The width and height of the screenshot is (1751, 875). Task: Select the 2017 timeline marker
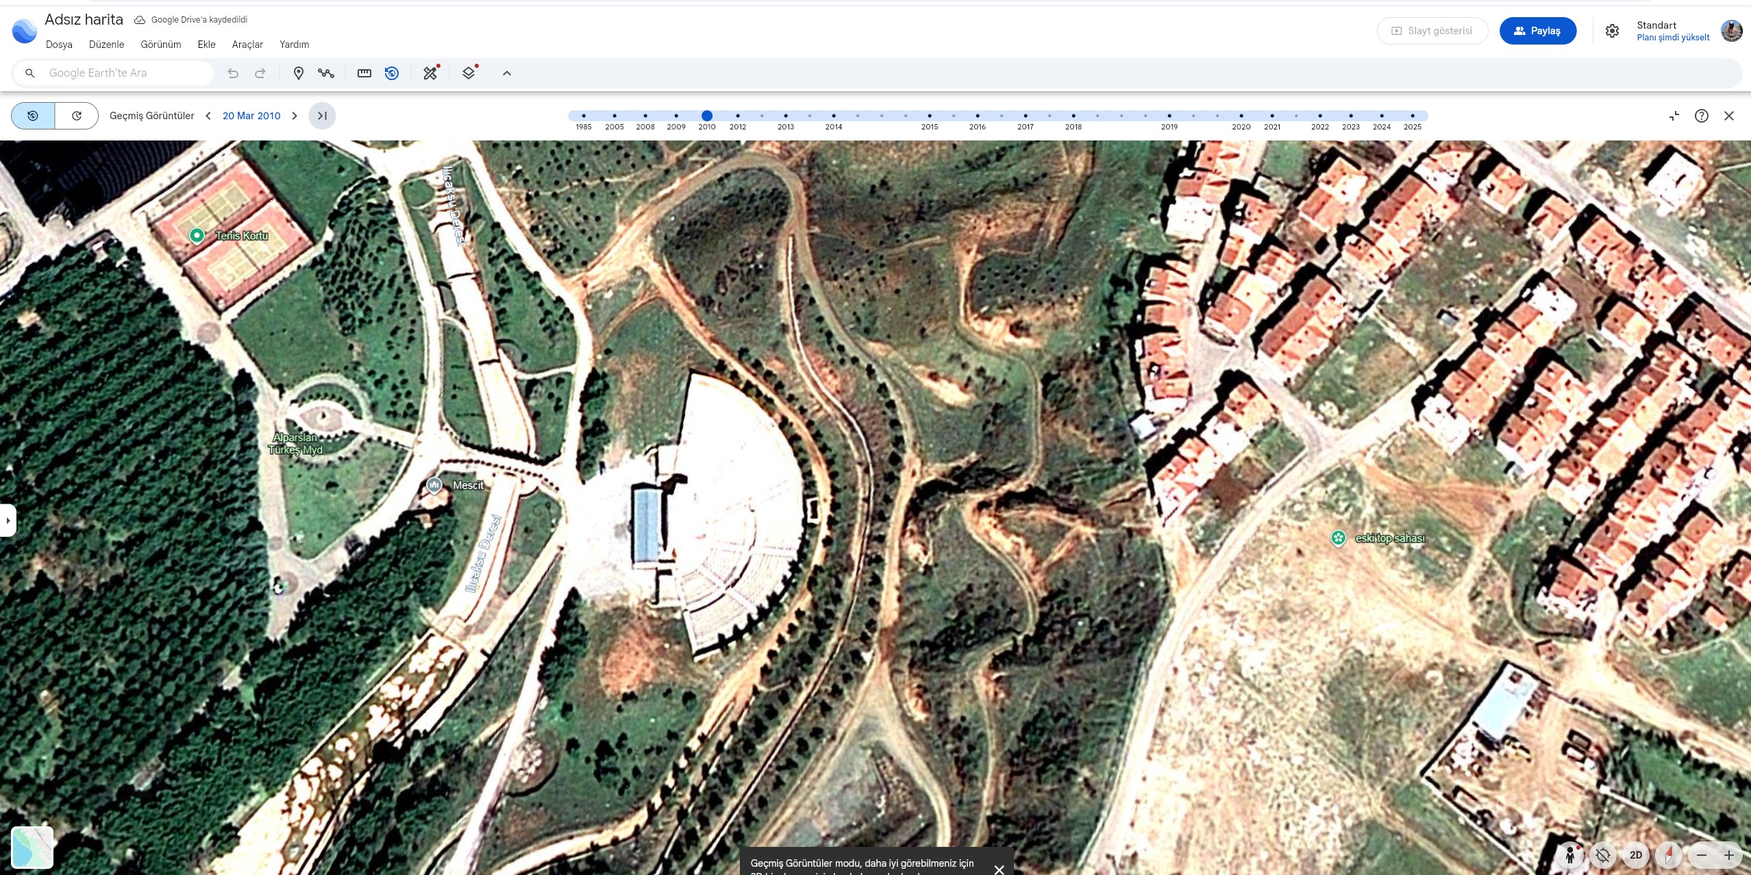click(1026, 116)
